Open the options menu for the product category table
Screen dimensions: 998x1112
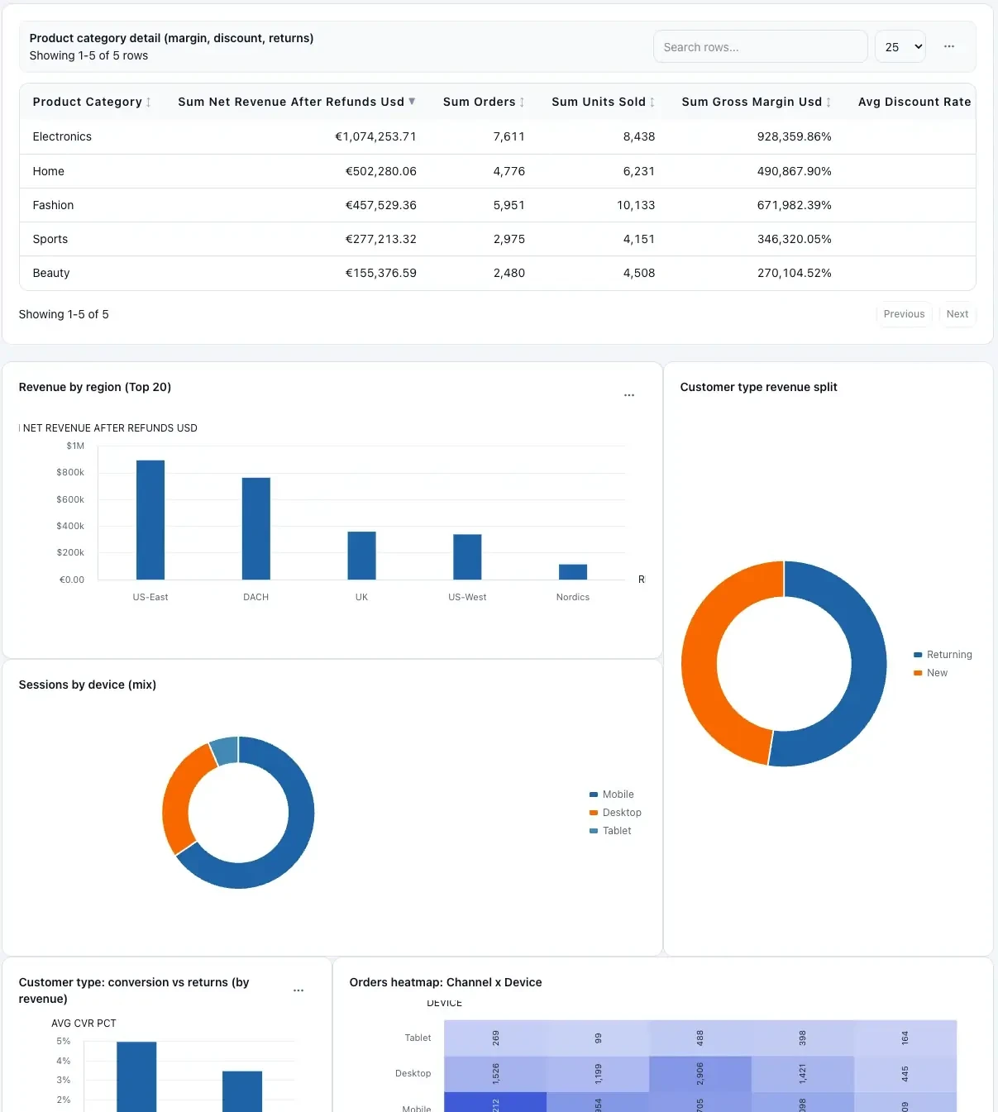click(948, 46)
